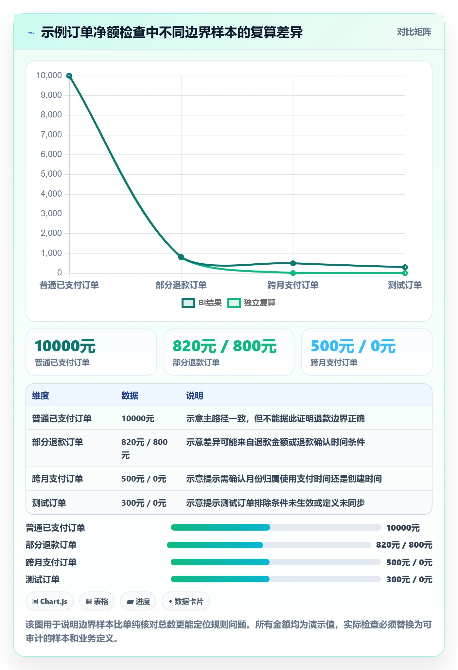Select the Chart.js chip
Image resolution: width=458 pixels, height=670 pixels.
pos(50,601)
